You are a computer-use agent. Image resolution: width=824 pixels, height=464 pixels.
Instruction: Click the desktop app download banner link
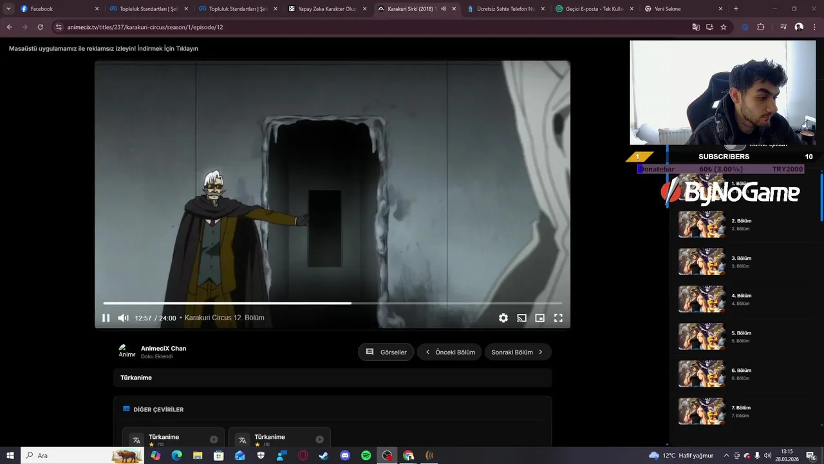click(104, 48)
